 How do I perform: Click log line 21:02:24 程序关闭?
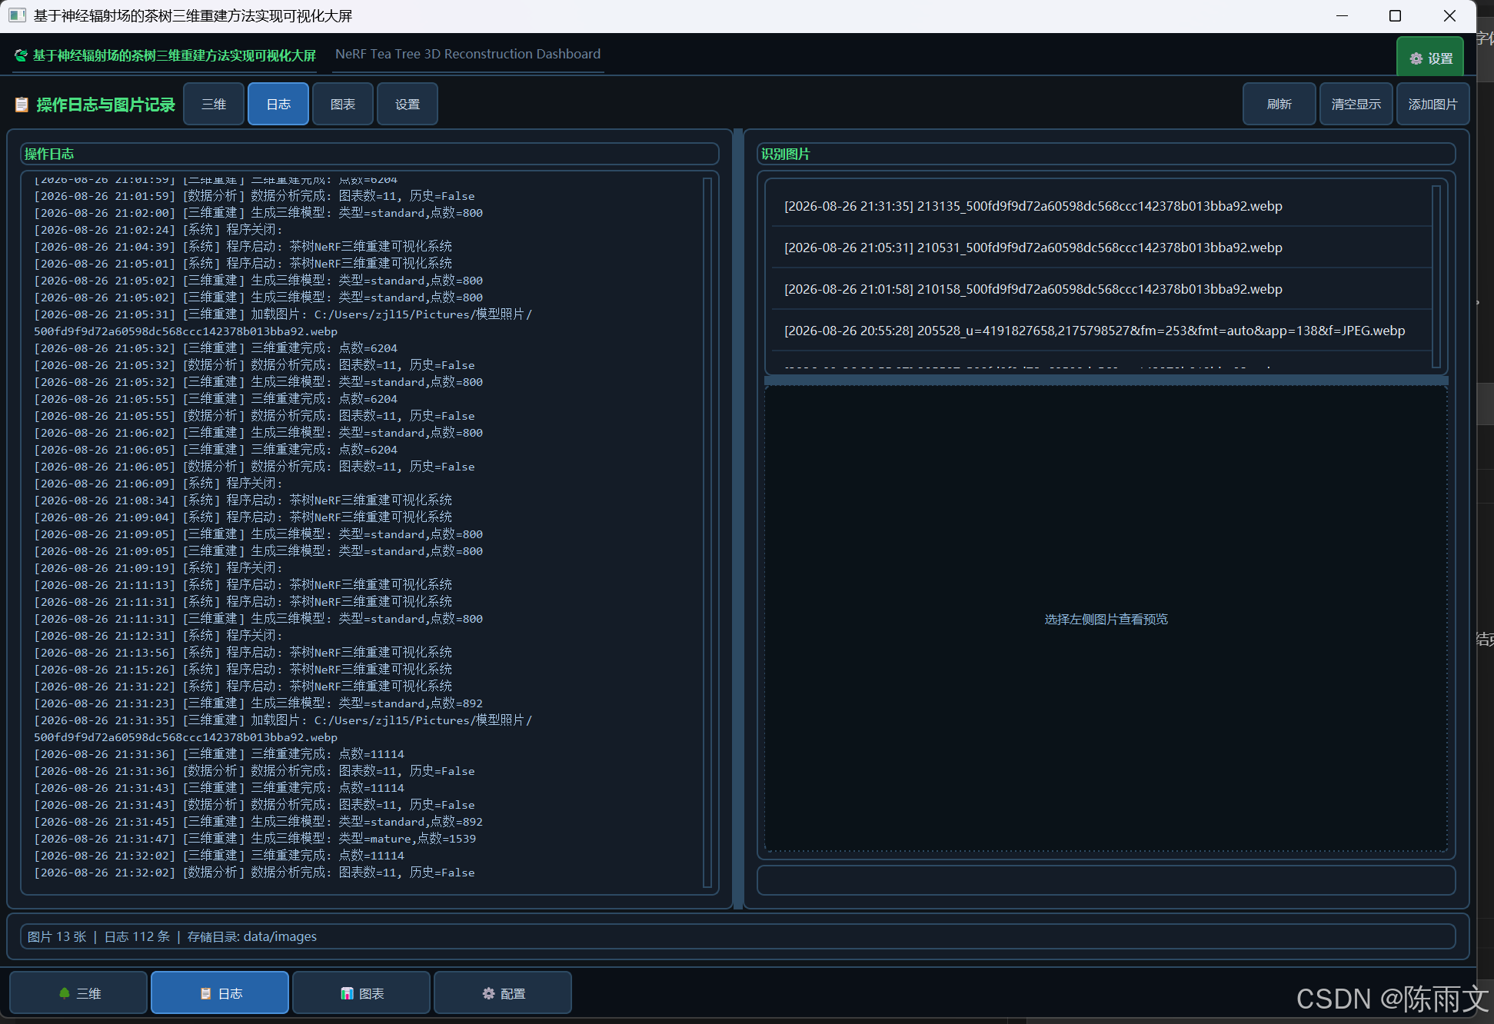pos(158,230)
